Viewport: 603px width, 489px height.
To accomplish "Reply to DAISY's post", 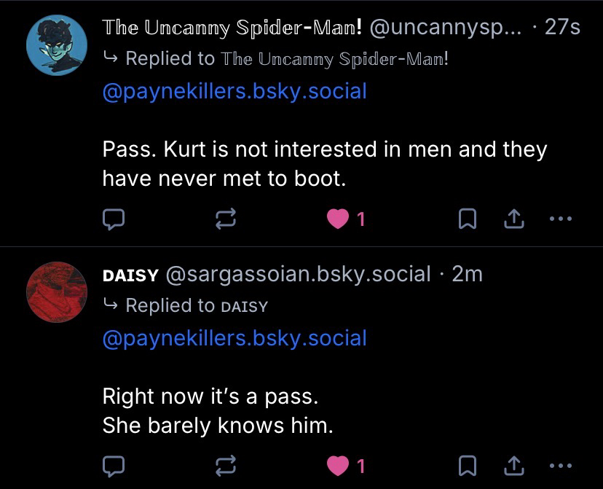I will click(114, 464).
